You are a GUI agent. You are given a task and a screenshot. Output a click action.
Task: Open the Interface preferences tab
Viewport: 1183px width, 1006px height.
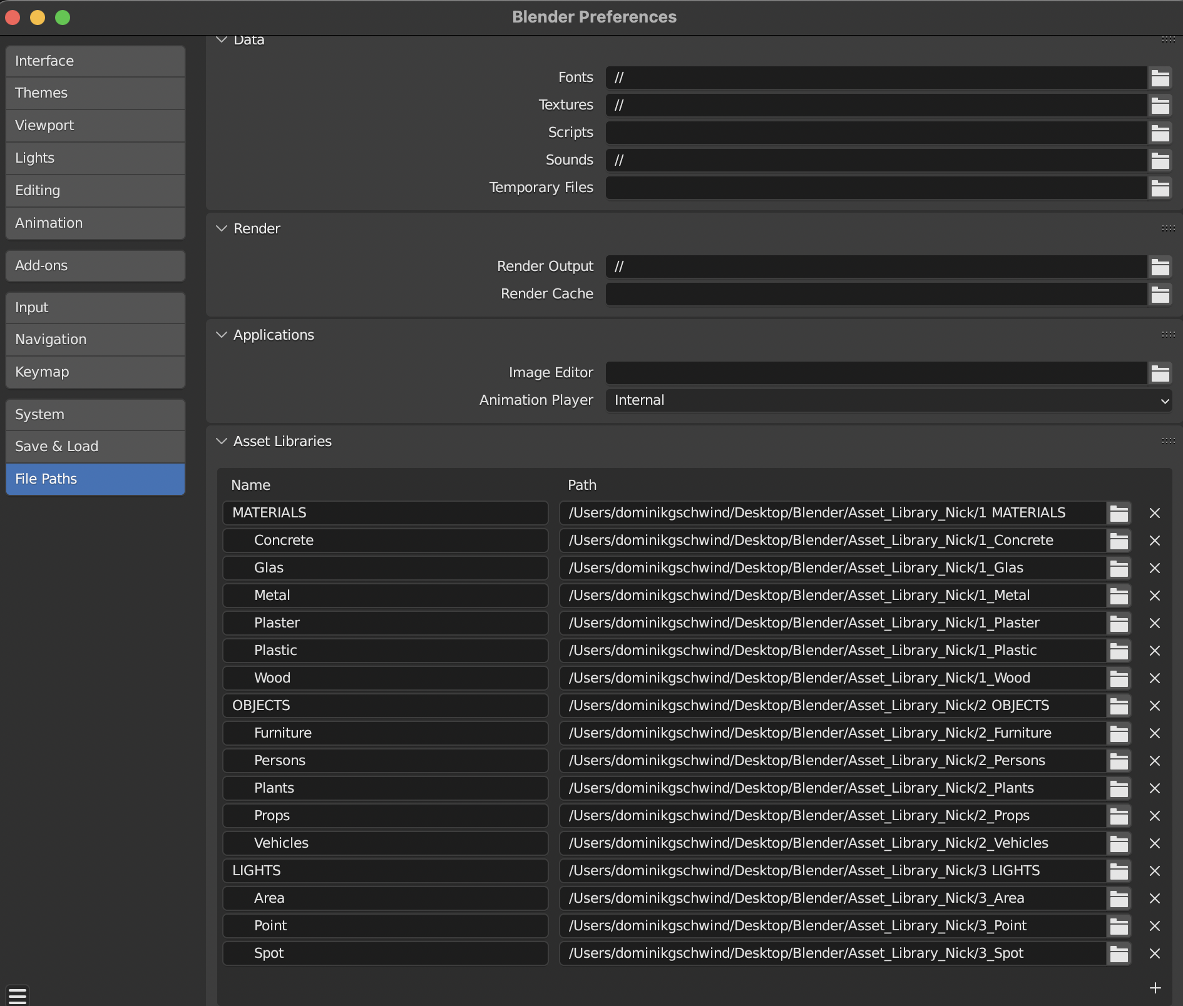(95, 61)
